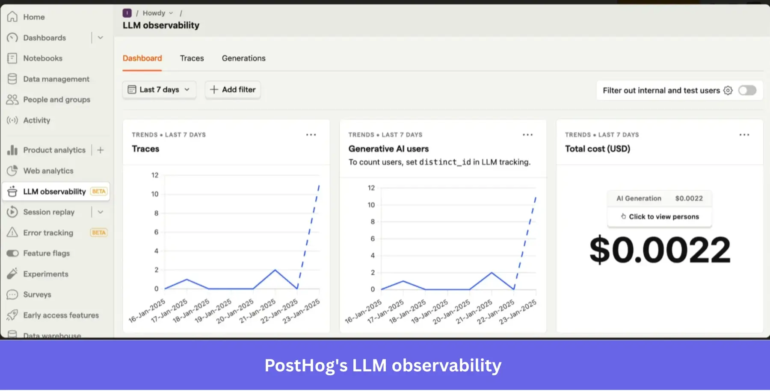Switch to the Traces tab

[x=192, y=58]
